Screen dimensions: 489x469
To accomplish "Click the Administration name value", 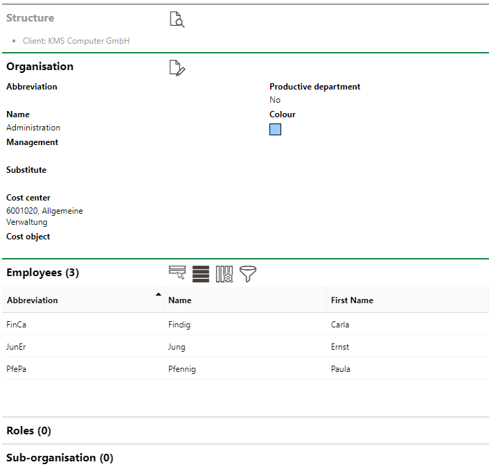I will (x=33, y=128).
